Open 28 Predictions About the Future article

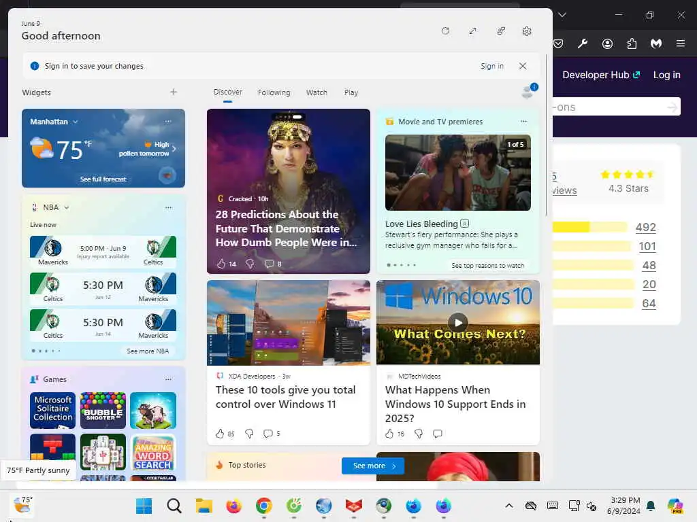(286, 228)
